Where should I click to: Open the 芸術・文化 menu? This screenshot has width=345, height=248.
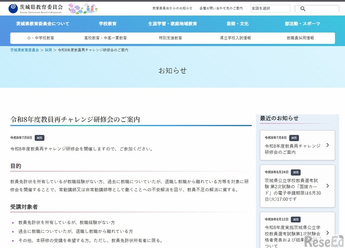pyautogui.click(x=237, y=23)
